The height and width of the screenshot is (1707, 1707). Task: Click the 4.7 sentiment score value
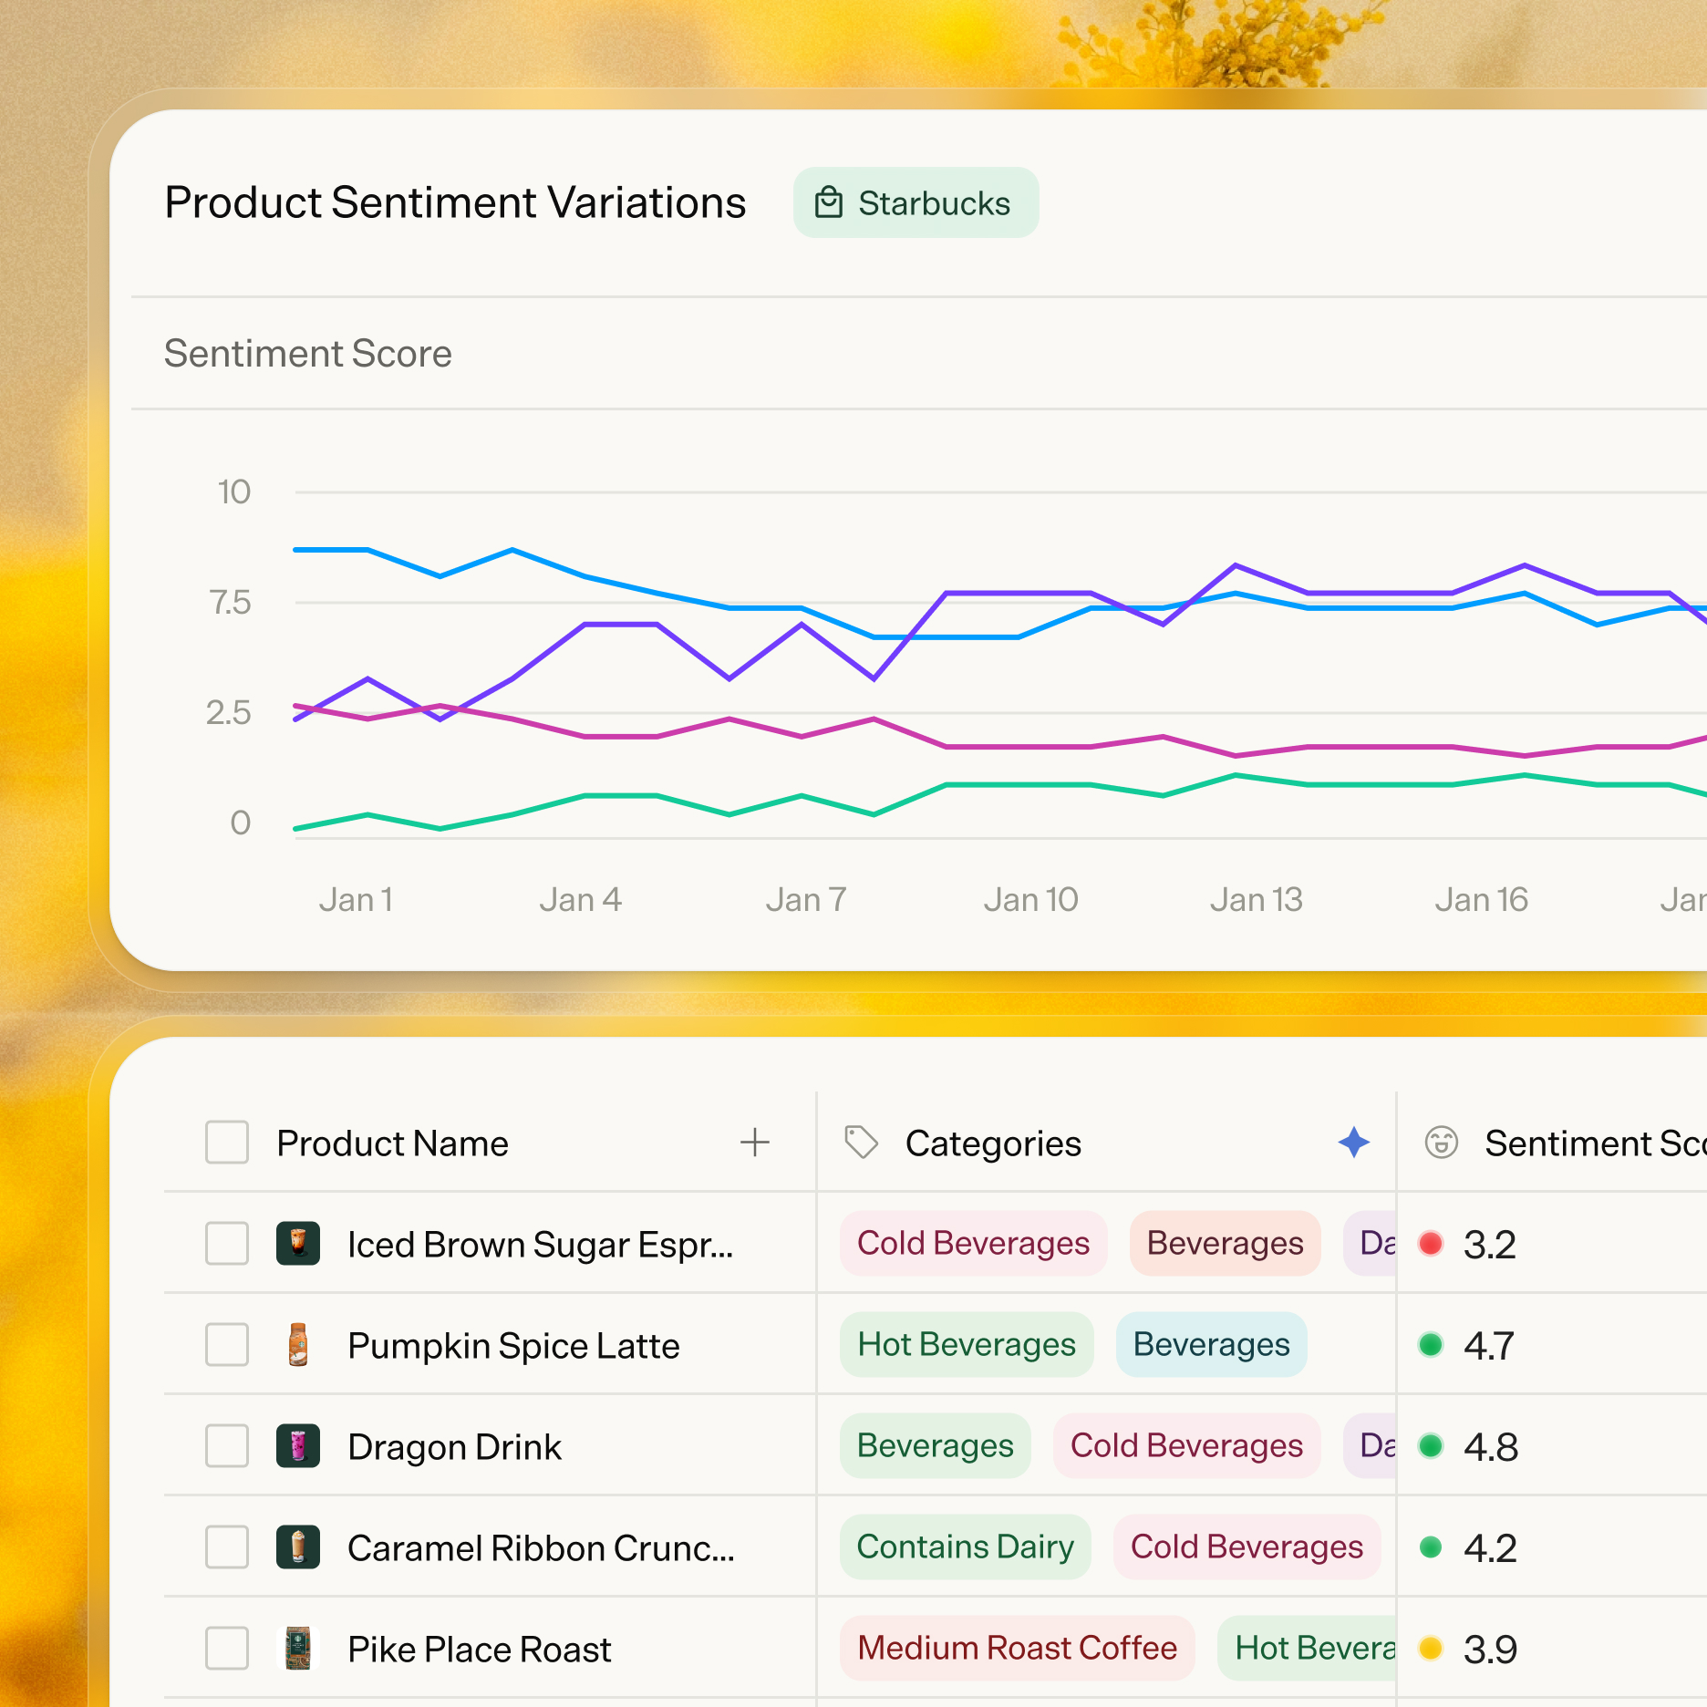1489,1346
